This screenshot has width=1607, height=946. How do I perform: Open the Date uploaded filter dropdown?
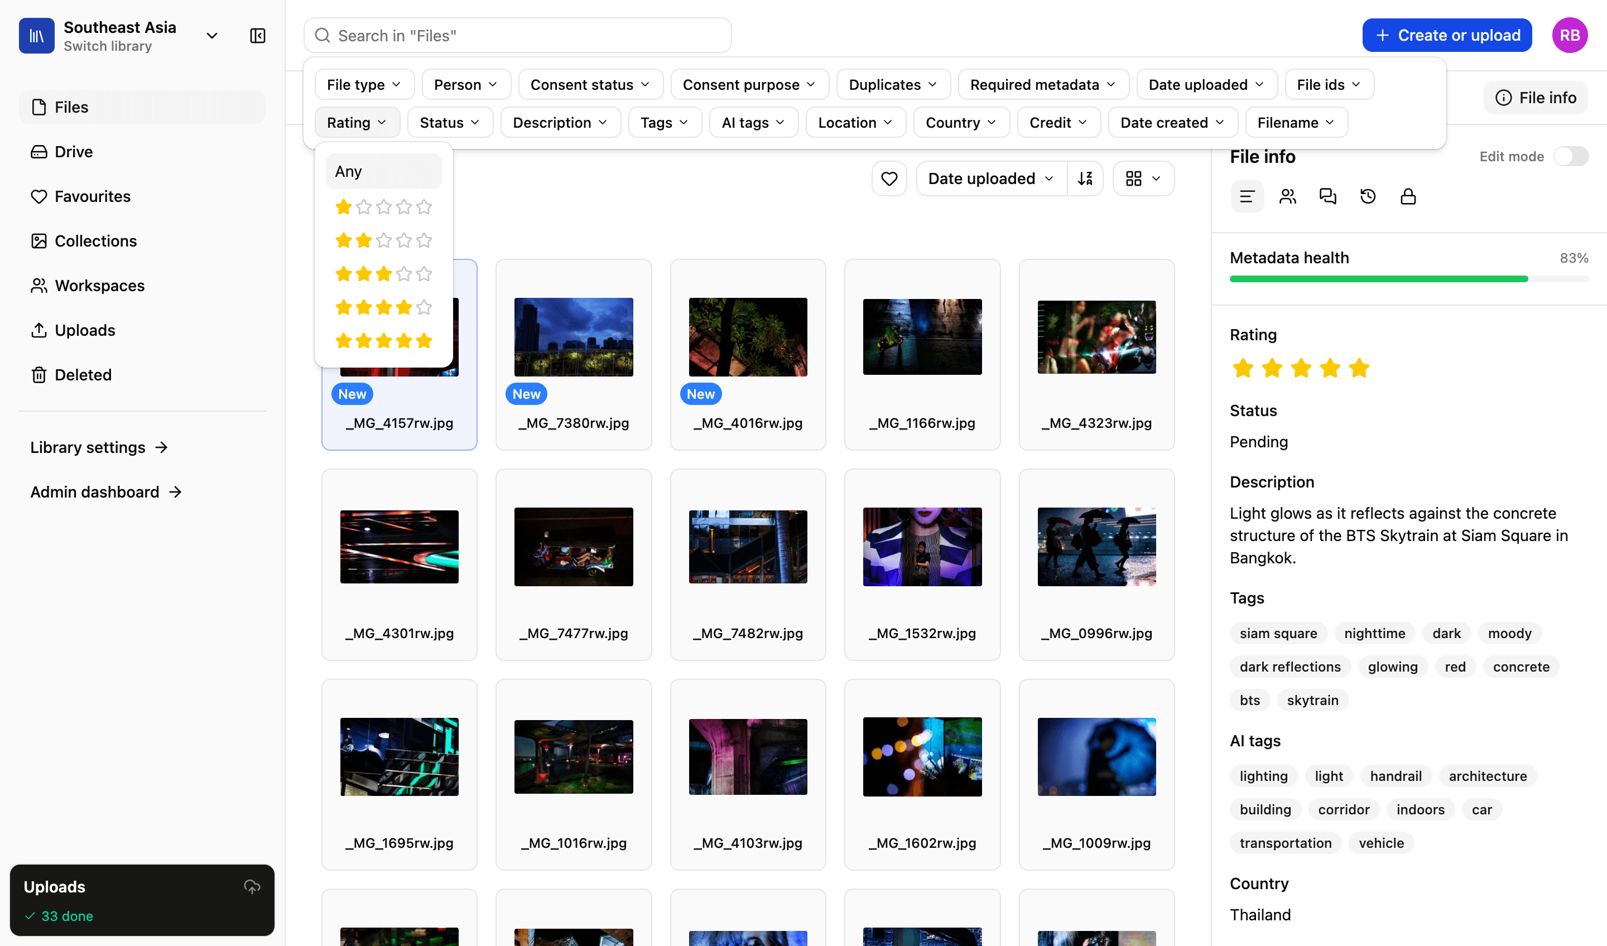1206,85
